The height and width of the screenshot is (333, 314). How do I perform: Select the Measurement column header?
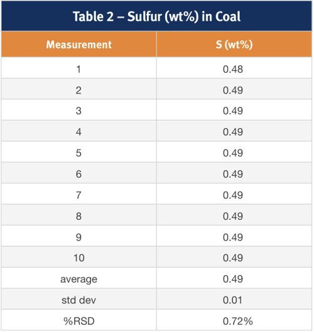[78, 45]
